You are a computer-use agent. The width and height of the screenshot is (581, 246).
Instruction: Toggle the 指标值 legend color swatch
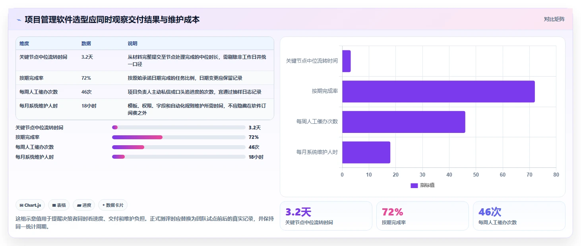(x=414, y=186)
